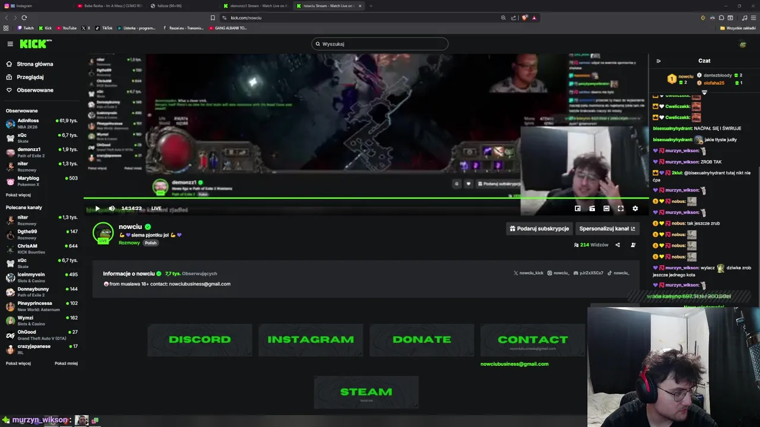Open demonzz1 channel in the sidebar
The image size is (760, 427).
[40, 152]
